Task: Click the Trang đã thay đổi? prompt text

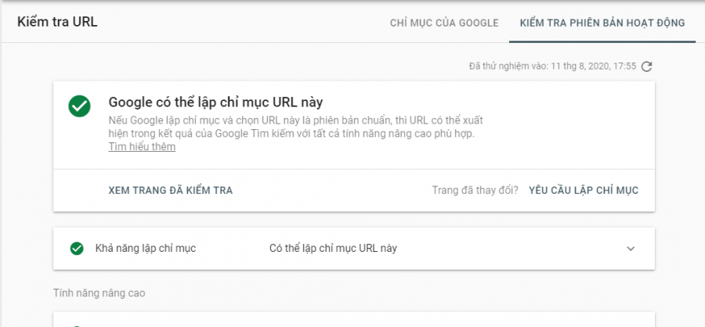Action: click(x=475, y=190)
